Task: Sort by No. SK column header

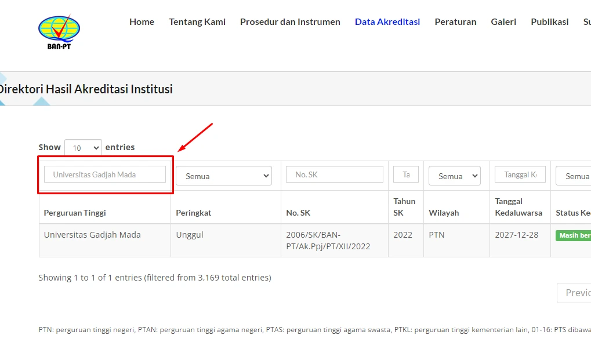Action: [334, 207]
